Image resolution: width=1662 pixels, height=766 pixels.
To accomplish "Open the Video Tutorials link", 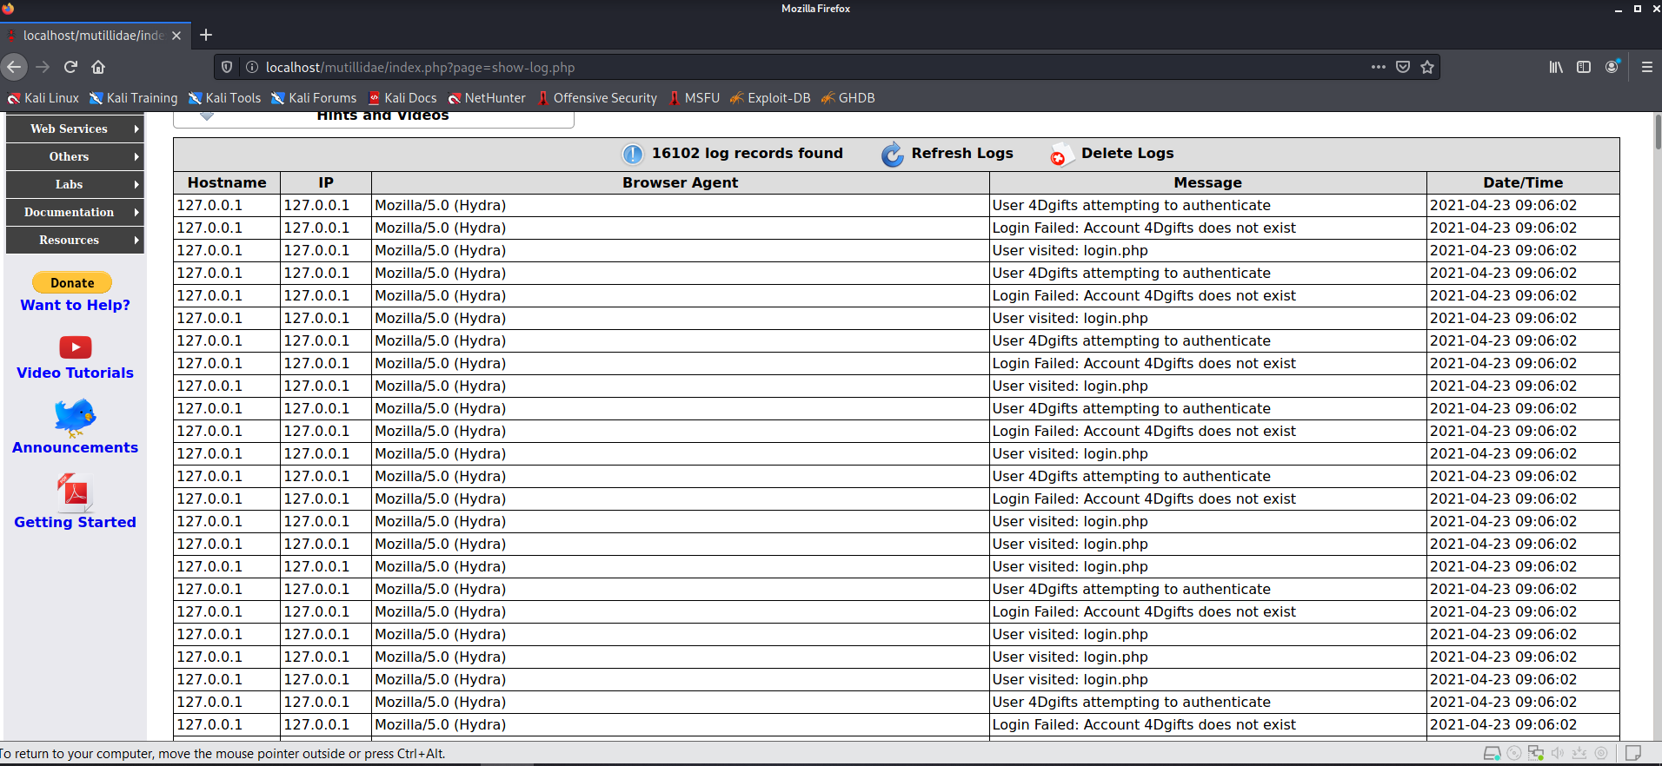I will pyautogui.click(x=76, y=373).
